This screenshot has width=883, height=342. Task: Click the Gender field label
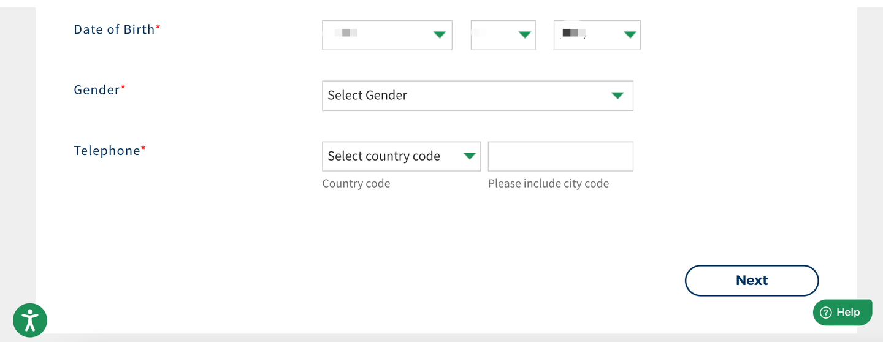97,90
